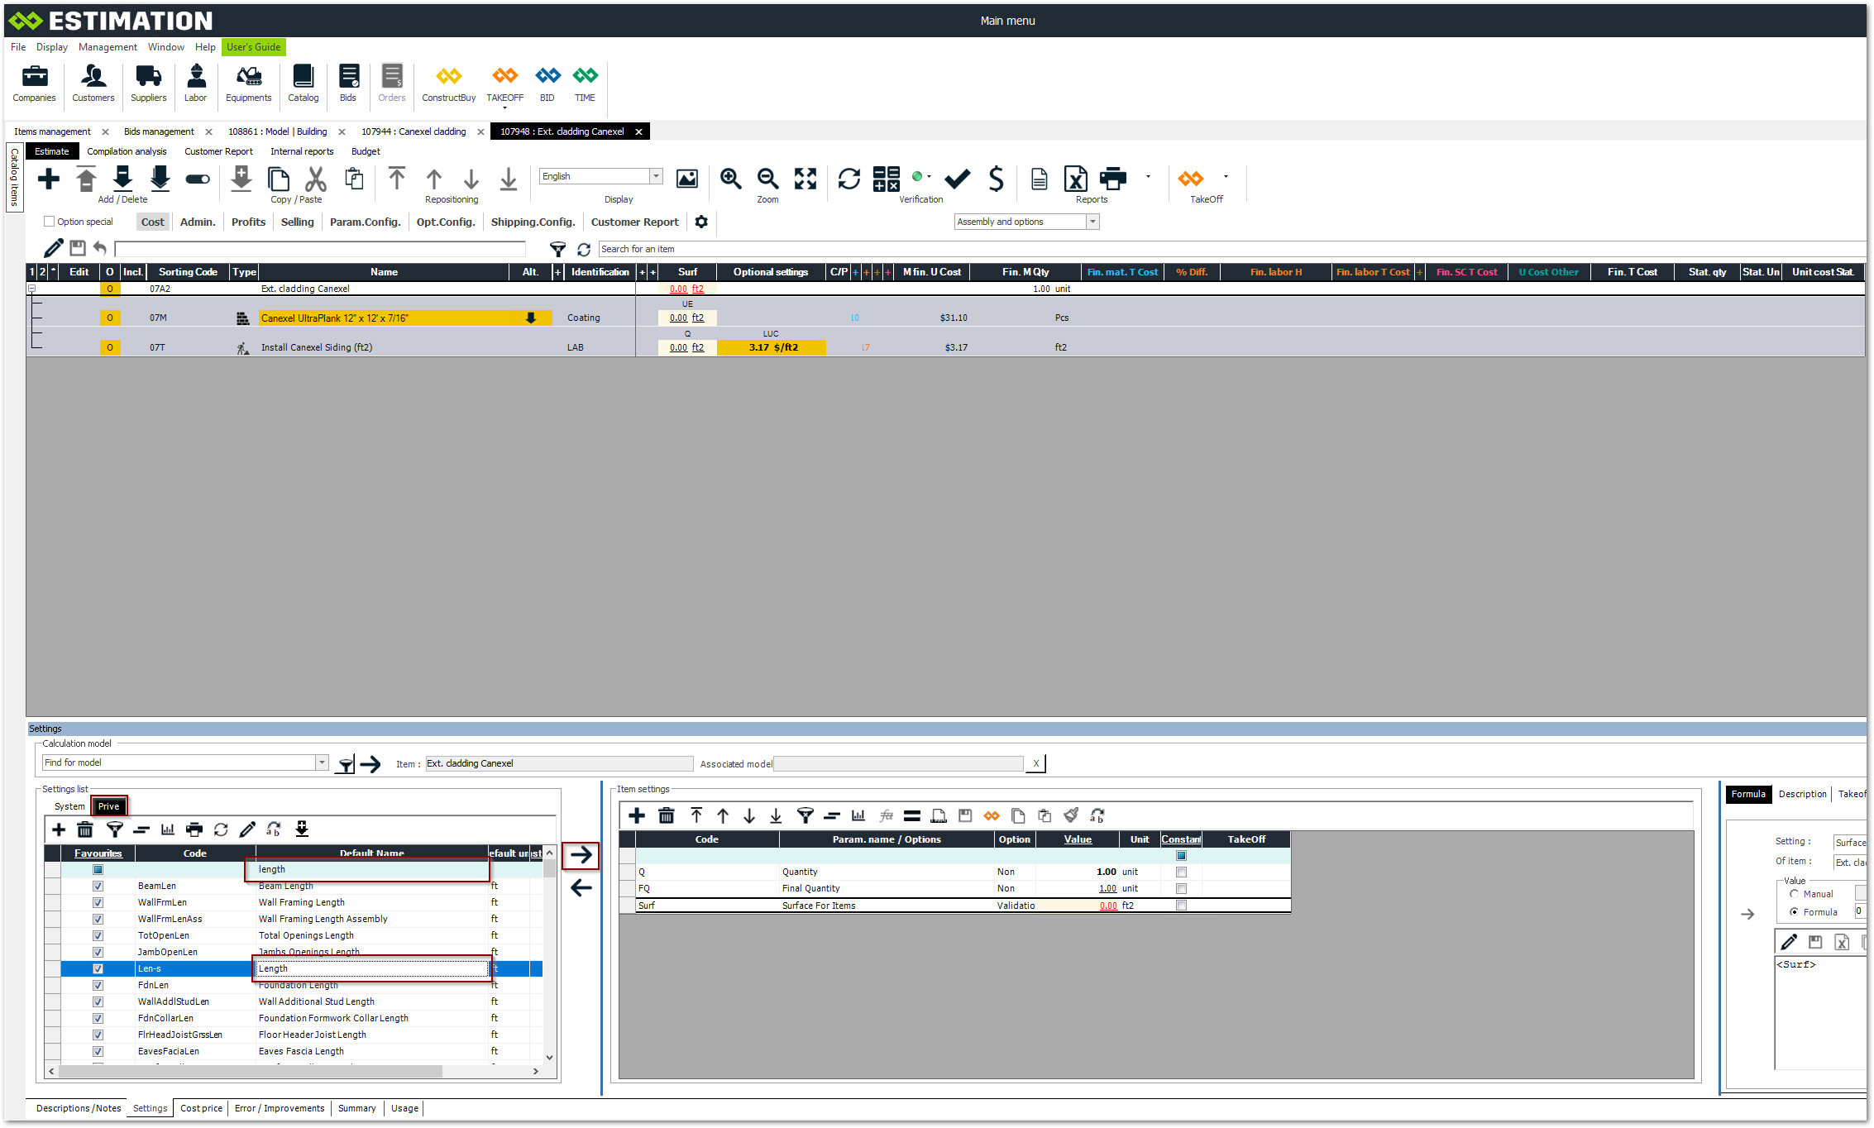Open the English language dropdown
This screenshot has height=1128, width=1874.
coord(656,176)
